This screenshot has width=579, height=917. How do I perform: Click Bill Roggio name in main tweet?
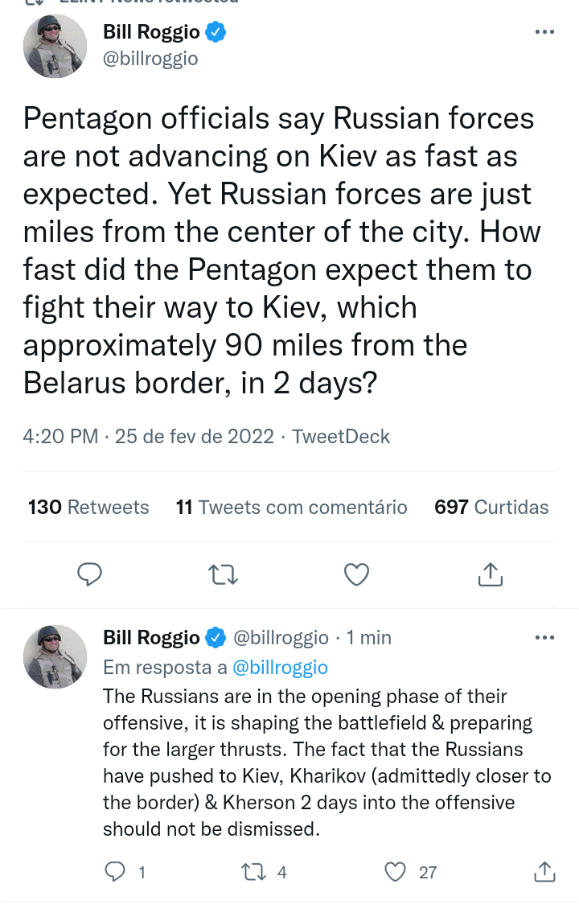tap(151, 32)
